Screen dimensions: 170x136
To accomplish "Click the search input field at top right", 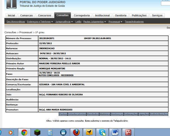I will (x=165, y=4).
